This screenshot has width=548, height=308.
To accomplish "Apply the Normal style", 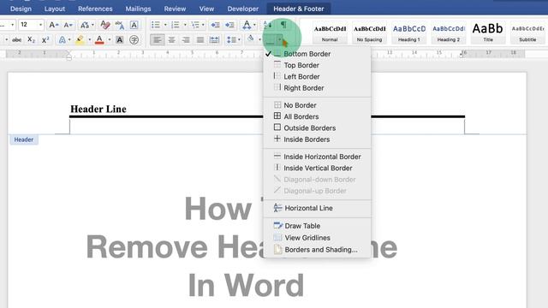I will 330,33.
